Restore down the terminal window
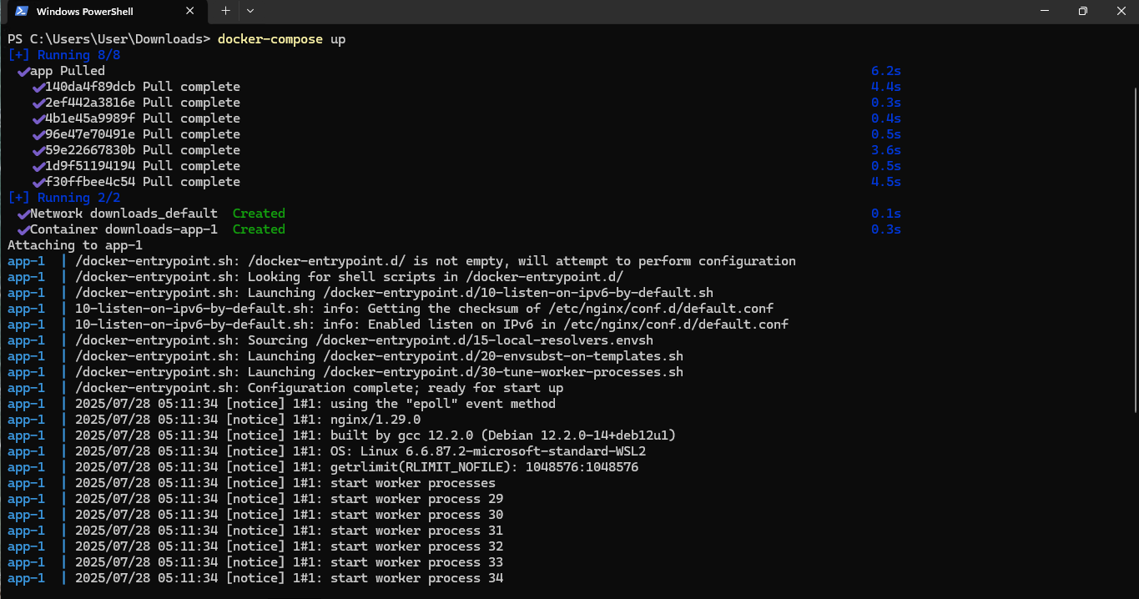The height and width of the screenshot is (599, 1139). tap(1082, 11)
